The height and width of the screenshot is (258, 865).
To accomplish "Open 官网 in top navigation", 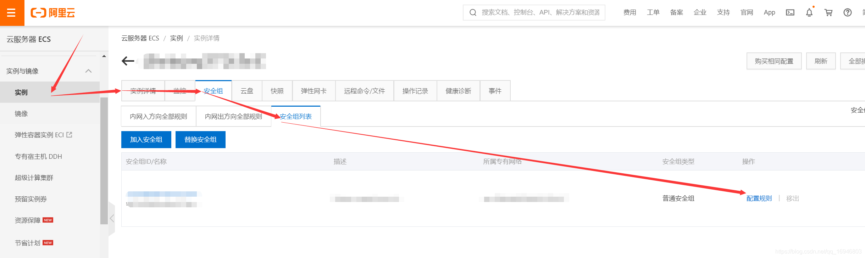I will tap(747, 12).
